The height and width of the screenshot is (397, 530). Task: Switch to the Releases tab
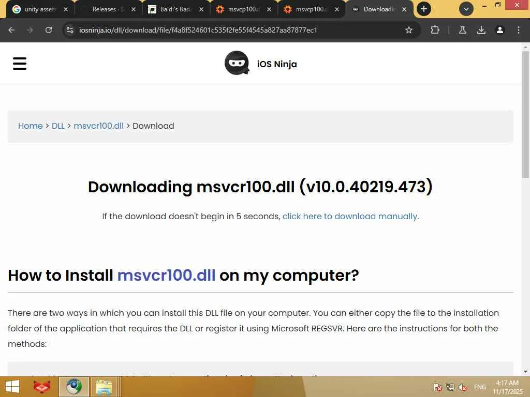coord(108,9)
